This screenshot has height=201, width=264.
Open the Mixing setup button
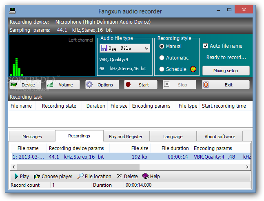[x=226, y=71]
